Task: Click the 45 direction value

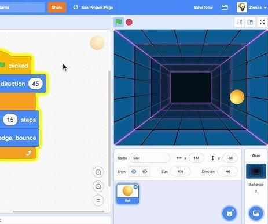Action: pos(35,84)
